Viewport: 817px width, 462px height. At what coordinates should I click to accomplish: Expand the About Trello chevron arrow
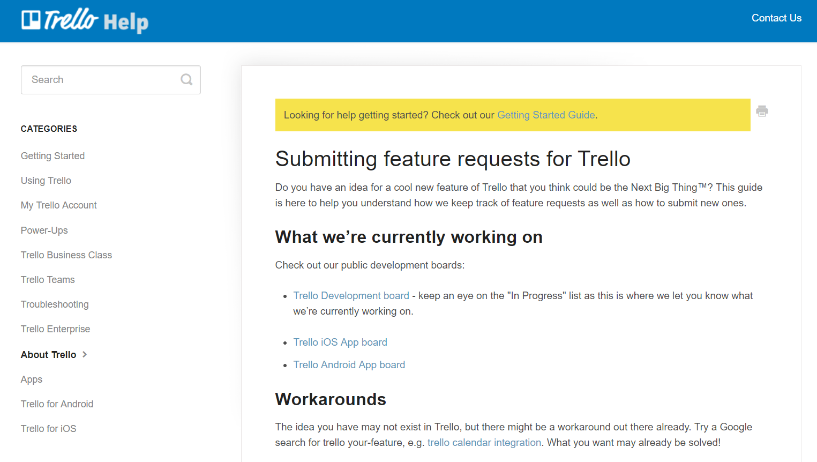tap(85, 354)
